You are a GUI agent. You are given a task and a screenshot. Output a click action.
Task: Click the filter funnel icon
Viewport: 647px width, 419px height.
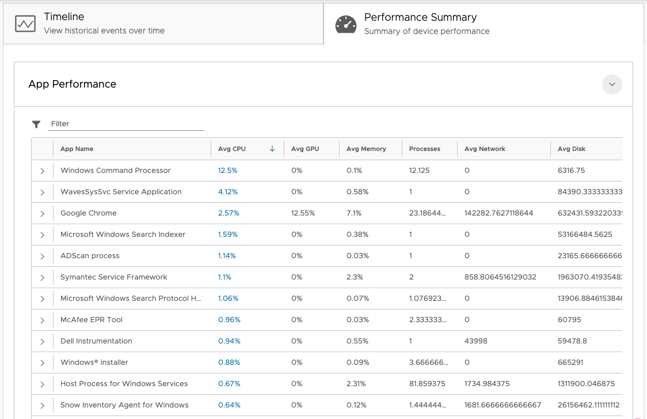coord(36,124)
